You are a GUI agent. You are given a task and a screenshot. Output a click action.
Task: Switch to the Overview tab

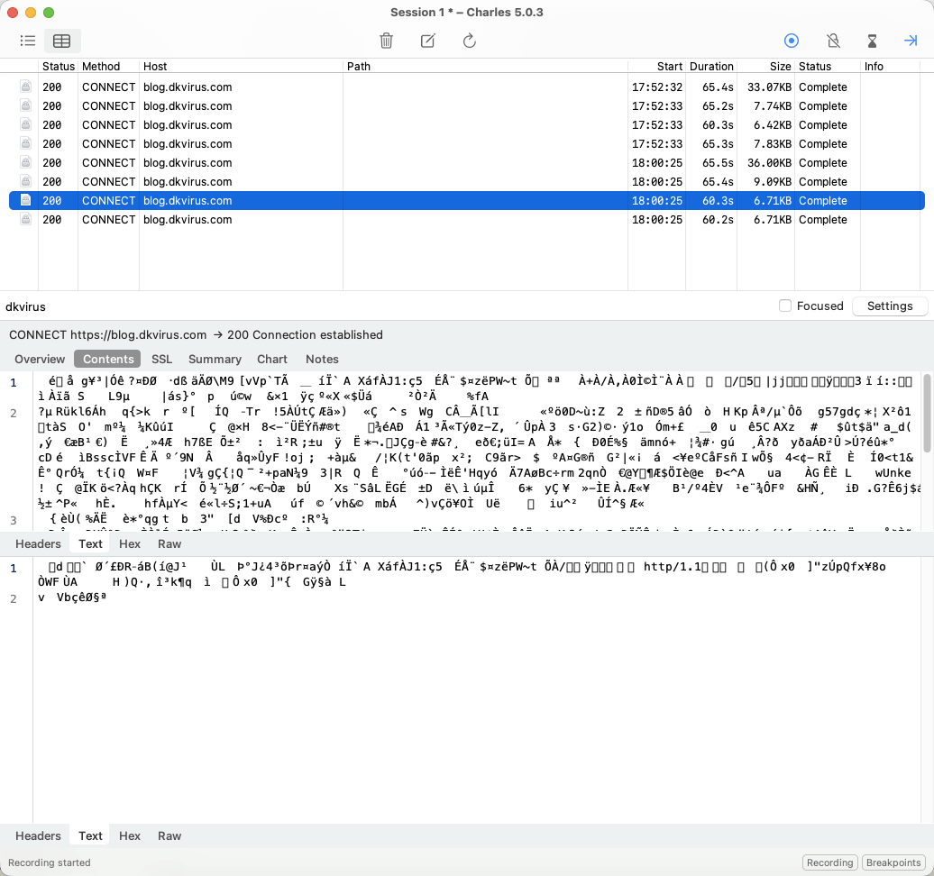pos(40,359)
